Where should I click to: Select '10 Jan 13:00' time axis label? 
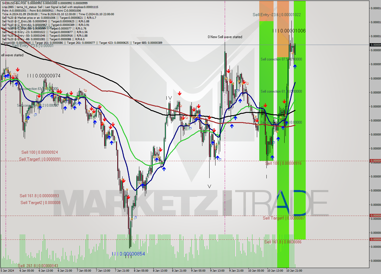(275, 270)
